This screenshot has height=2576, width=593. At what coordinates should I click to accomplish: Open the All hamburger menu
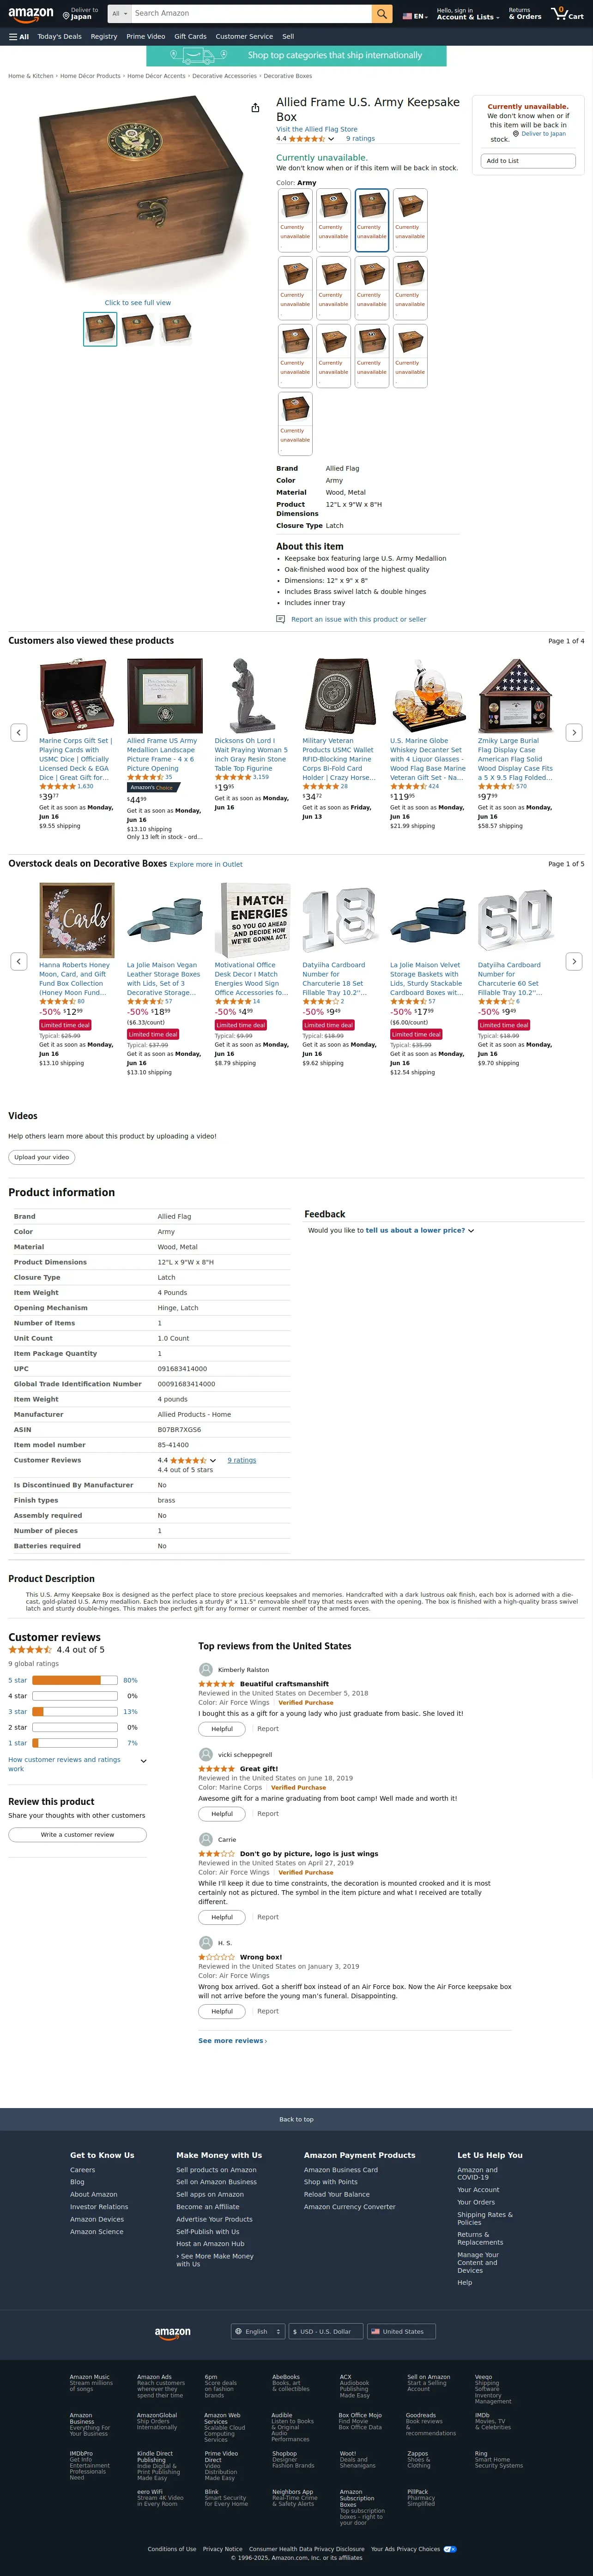(19, 36)
